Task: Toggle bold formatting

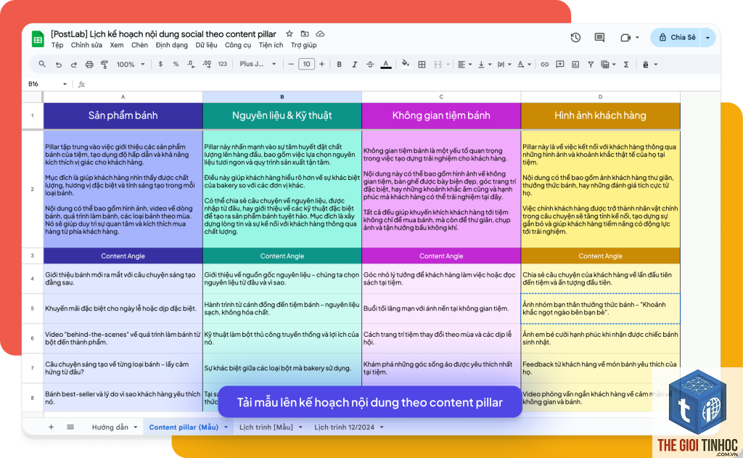Action: pyautogui.click(x=340, y=65)
